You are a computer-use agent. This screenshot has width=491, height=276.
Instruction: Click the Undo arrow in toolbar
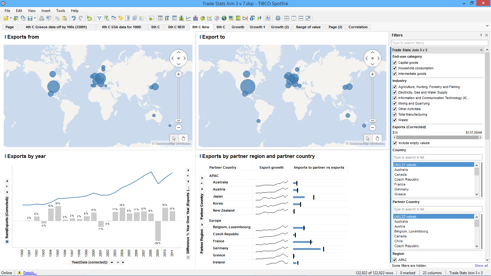click(x=74, y=18)
